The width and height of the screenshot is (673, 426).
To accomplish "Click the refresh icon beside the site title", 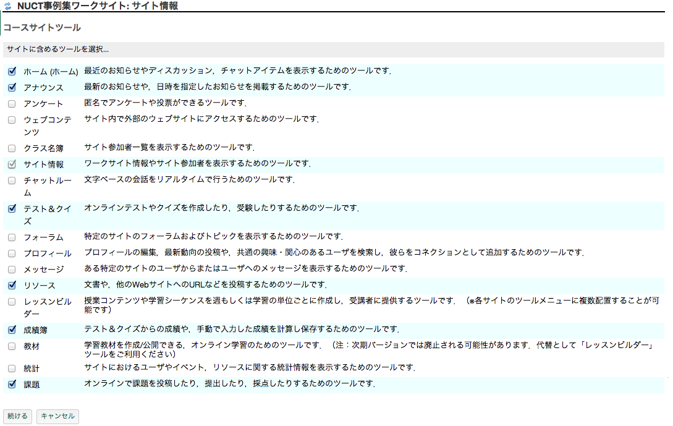I will pos(7,6).
